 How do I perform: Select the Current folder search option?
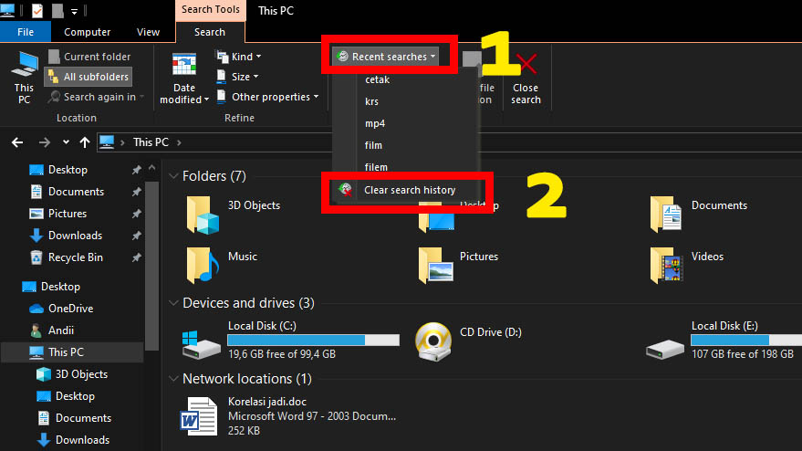89,57
